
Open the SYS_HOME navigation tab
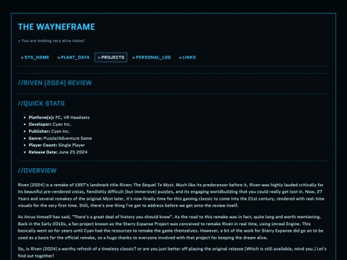pos(35,58)
